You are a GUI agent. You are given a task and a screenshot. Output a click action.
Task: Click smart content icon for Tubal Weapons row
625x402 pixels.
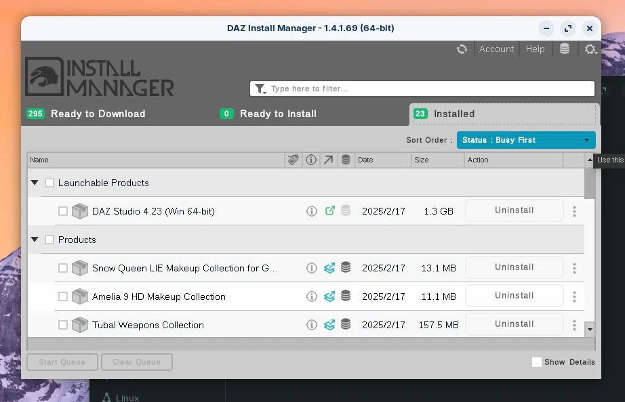click(329, 325)
